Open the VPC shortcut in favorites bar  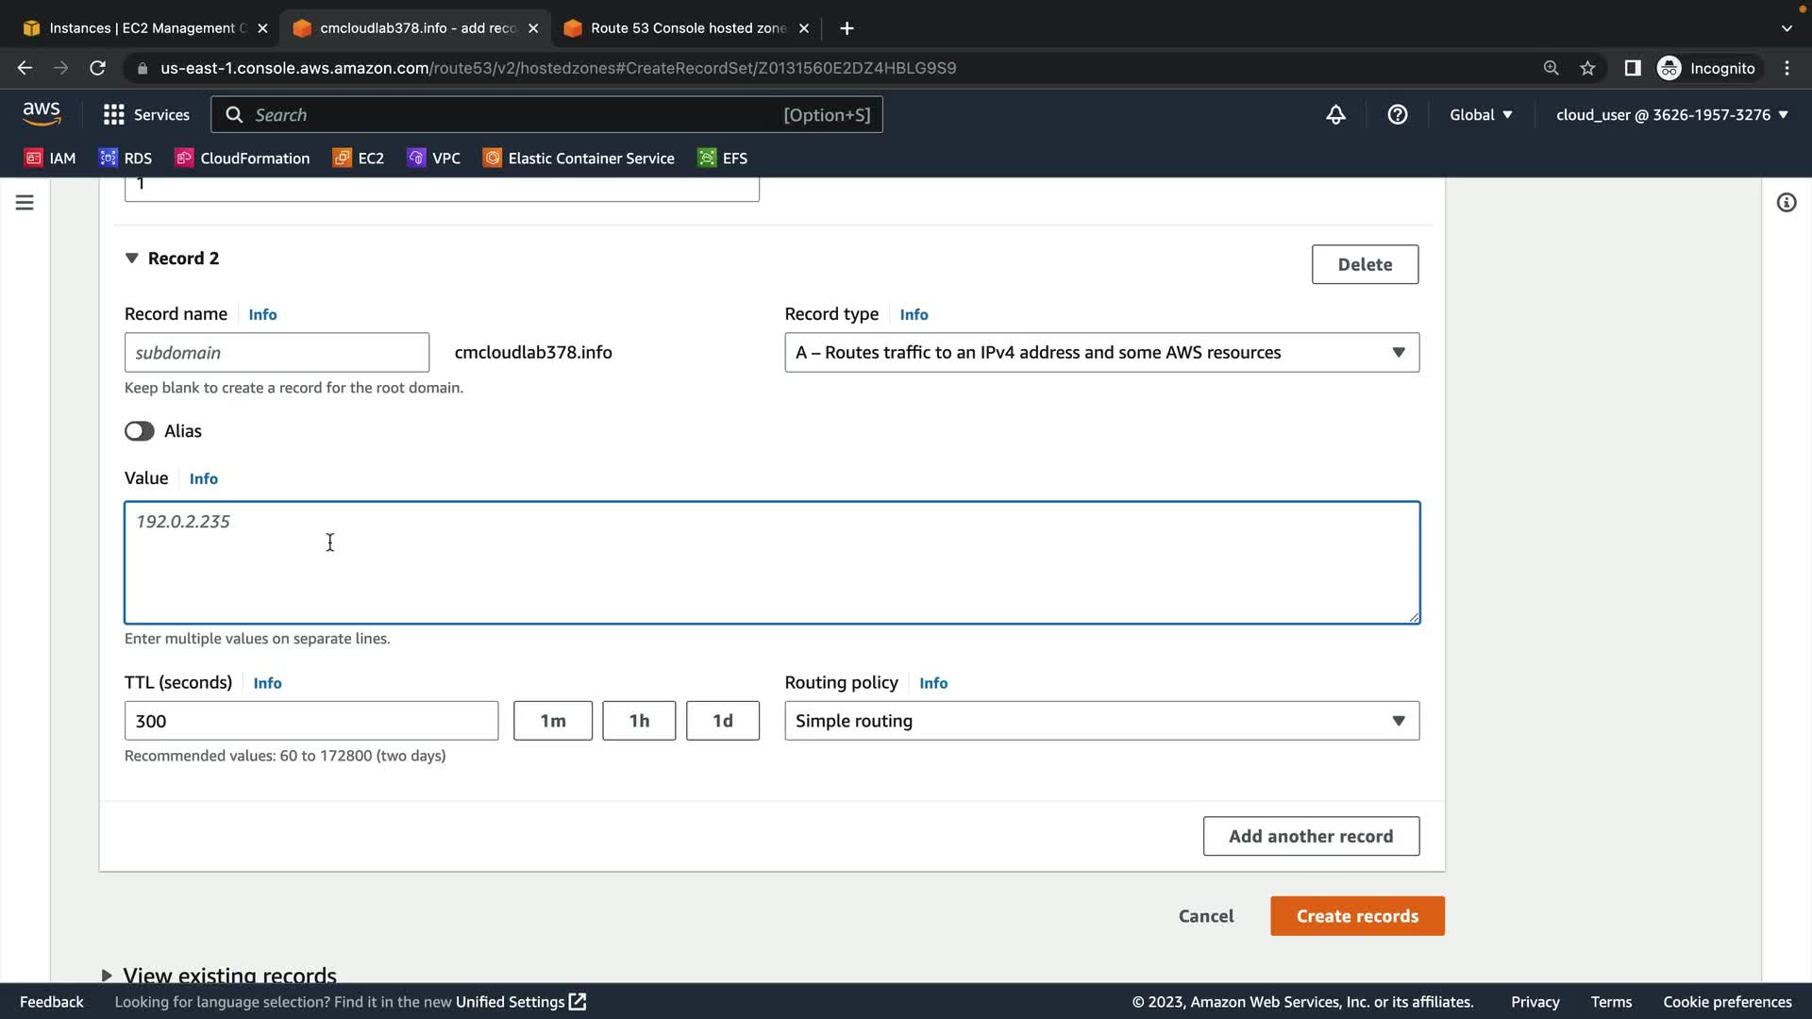(434, 158)
